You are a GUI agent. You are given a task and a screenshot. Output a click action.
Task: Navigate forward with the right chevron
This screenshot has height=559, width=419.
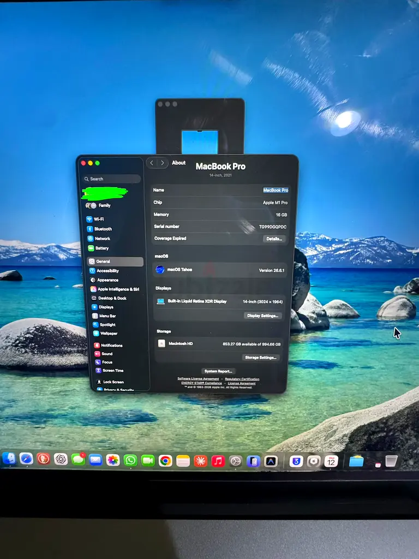point(163,163)
